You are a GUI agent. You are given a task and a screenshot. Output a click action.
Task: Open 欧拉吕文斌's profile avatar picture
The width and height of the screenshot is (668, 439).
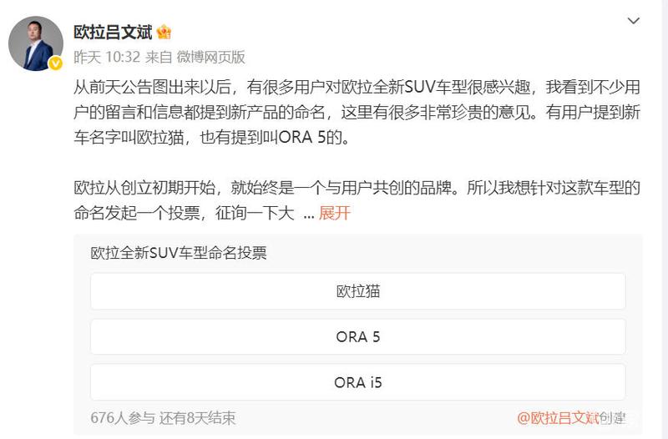click(x=36, y=43)
